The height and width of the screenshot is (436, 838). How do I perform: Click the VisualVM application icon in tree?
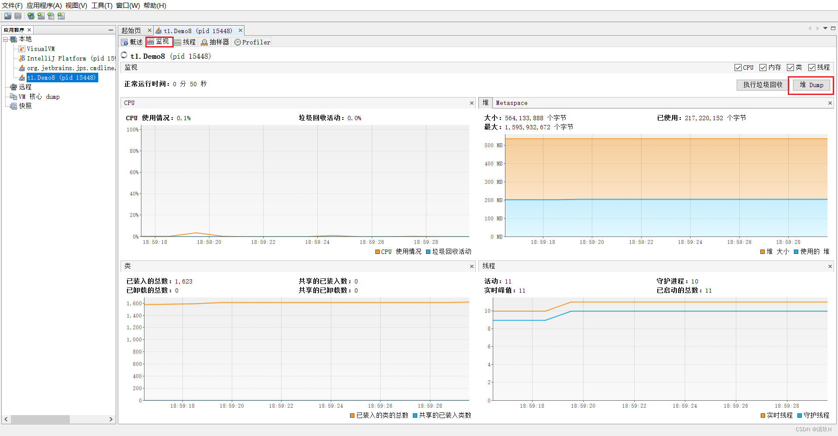coord(22,49)
